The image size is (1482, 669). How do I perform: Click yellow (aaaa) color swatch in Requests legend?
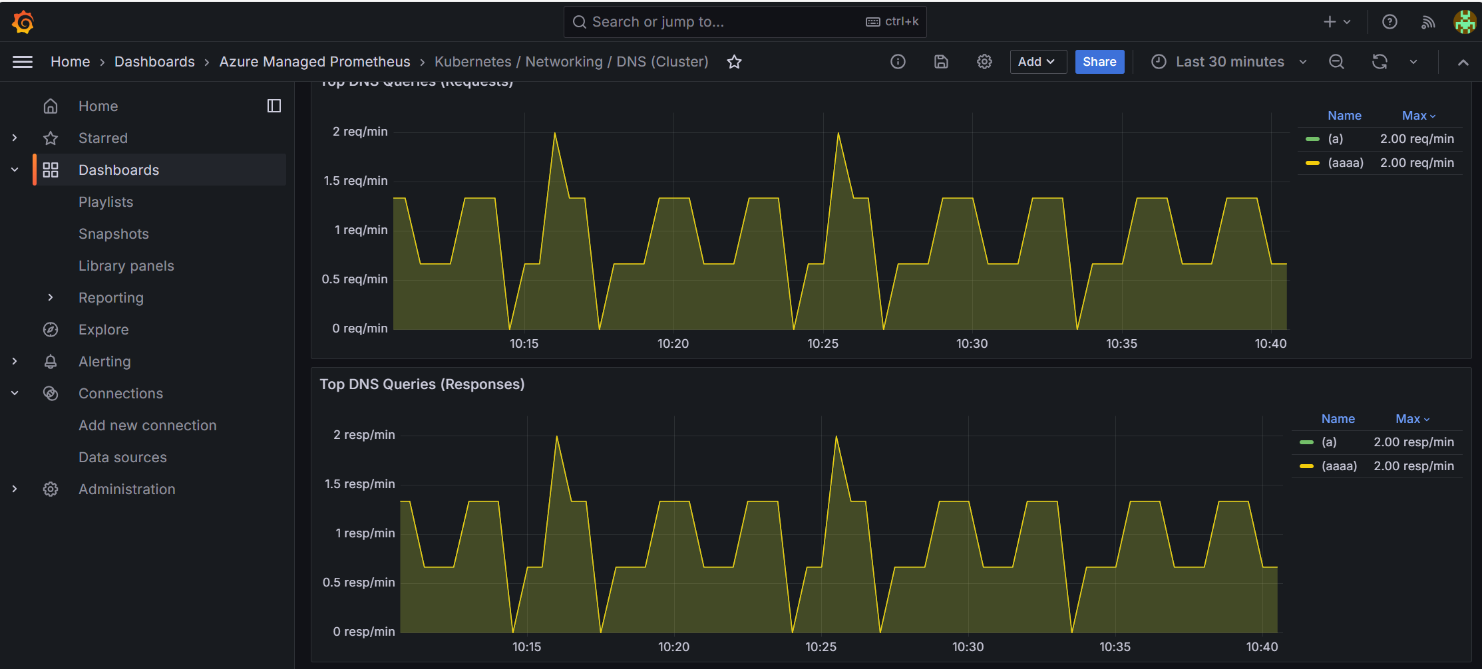click(x=1312, y=162)
